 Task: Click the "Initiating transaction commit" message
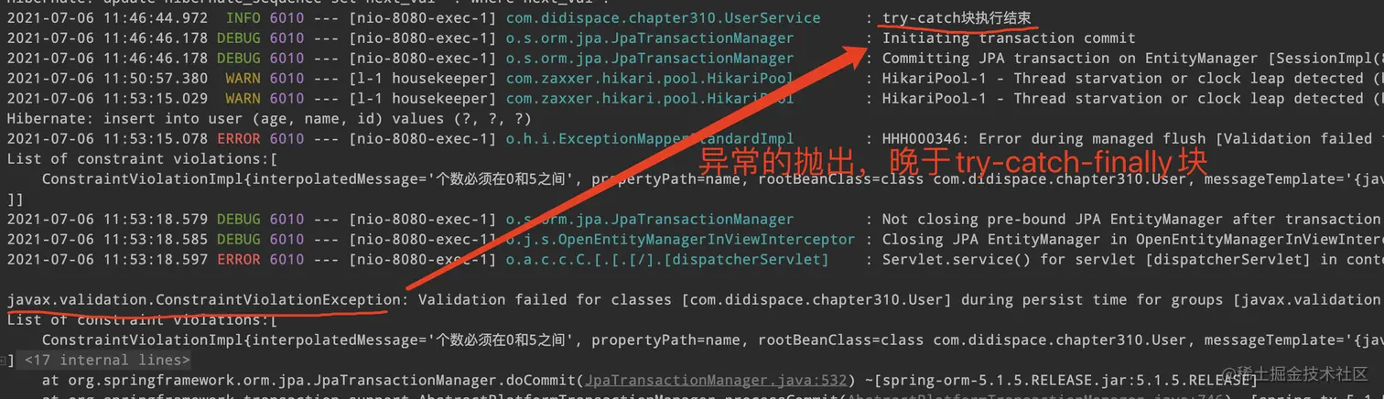[x=1009, y=38]
